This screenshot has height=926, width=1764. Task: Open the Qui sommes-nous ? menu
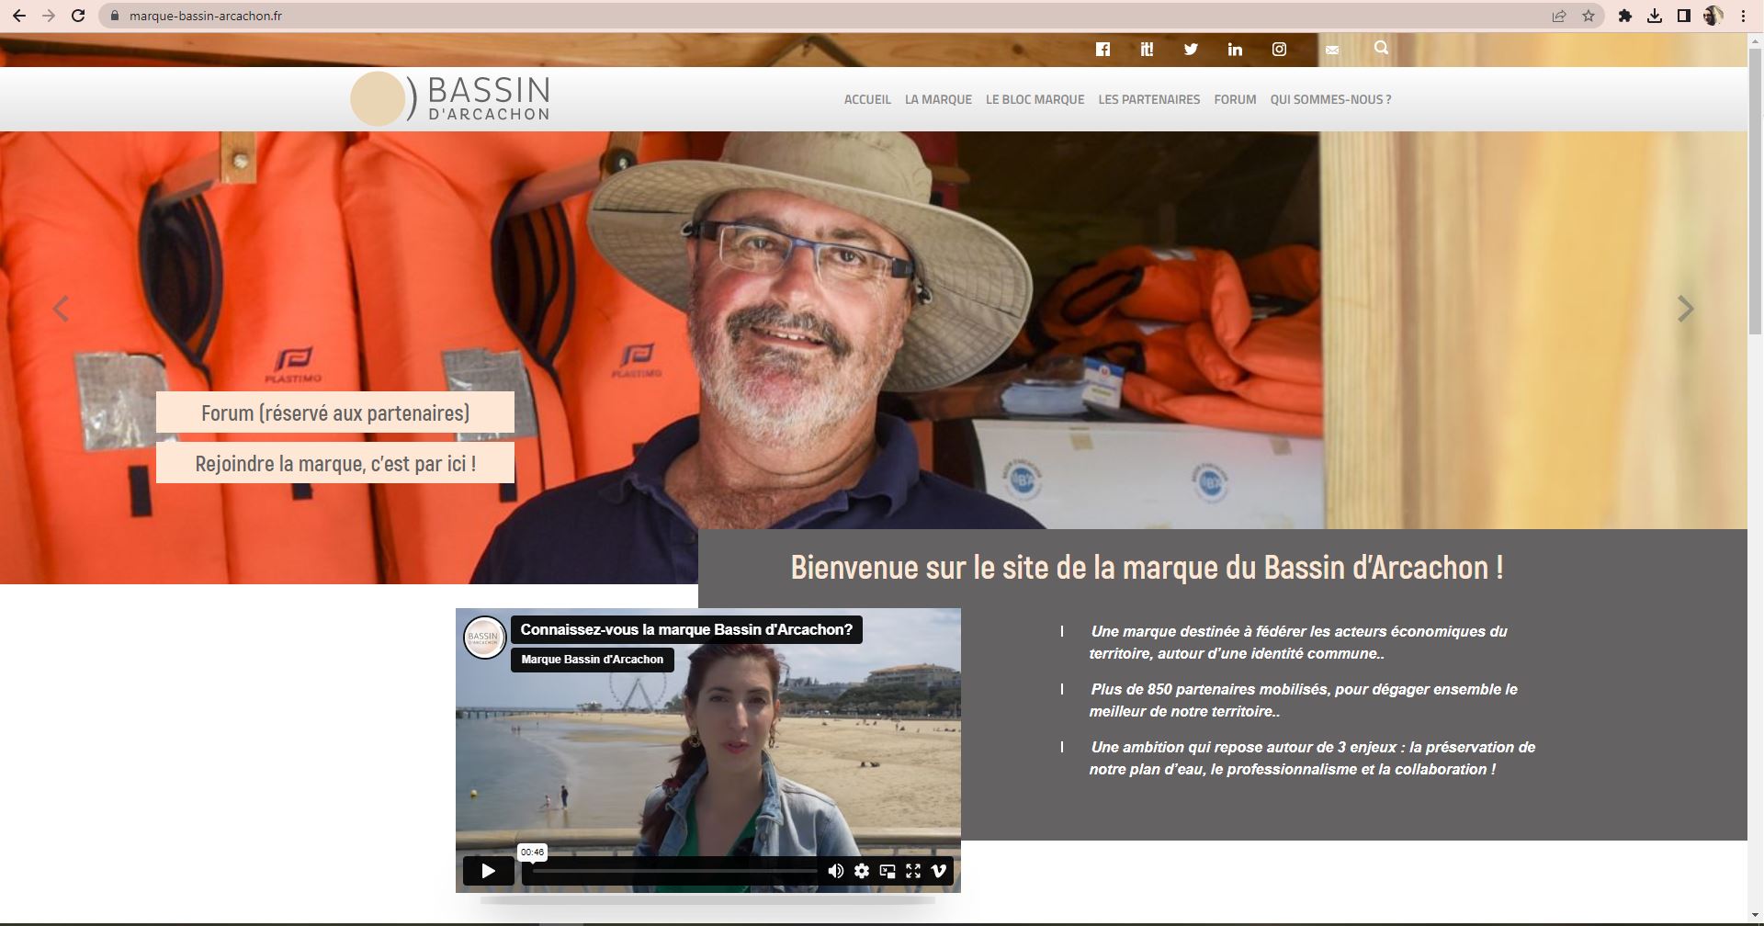[1330, 99]
